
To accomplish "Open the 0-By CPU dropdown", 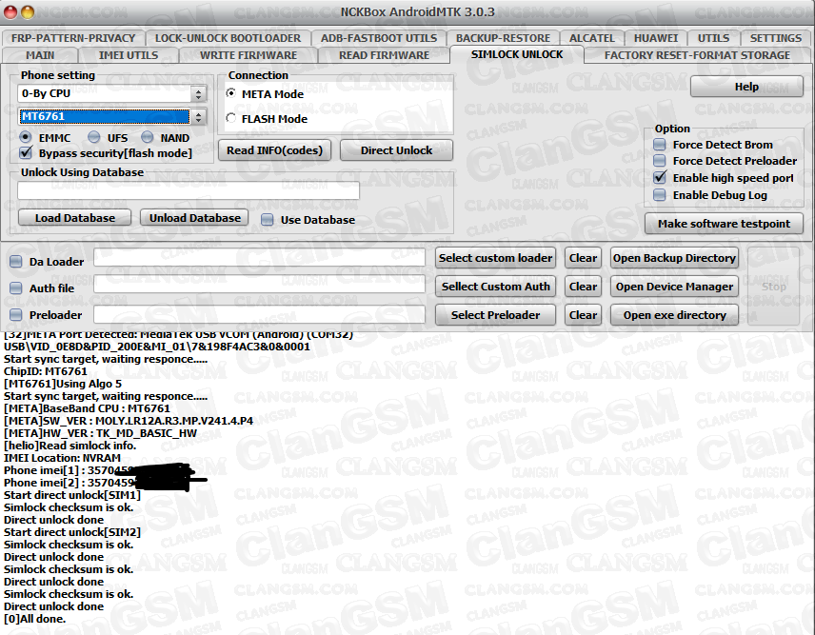I will pyautogui.click(x=111, y=93).
